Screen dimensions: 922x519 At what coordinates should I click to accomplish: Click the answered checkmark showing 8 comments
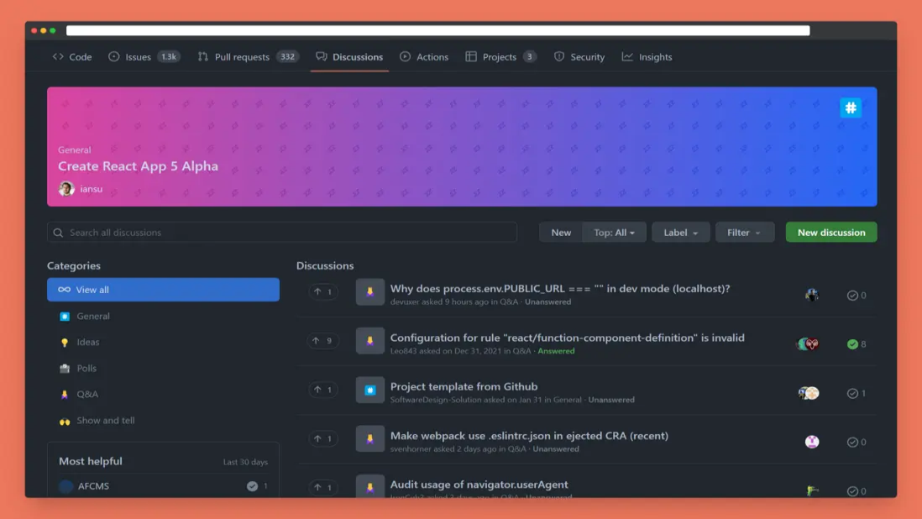(852, 344)
